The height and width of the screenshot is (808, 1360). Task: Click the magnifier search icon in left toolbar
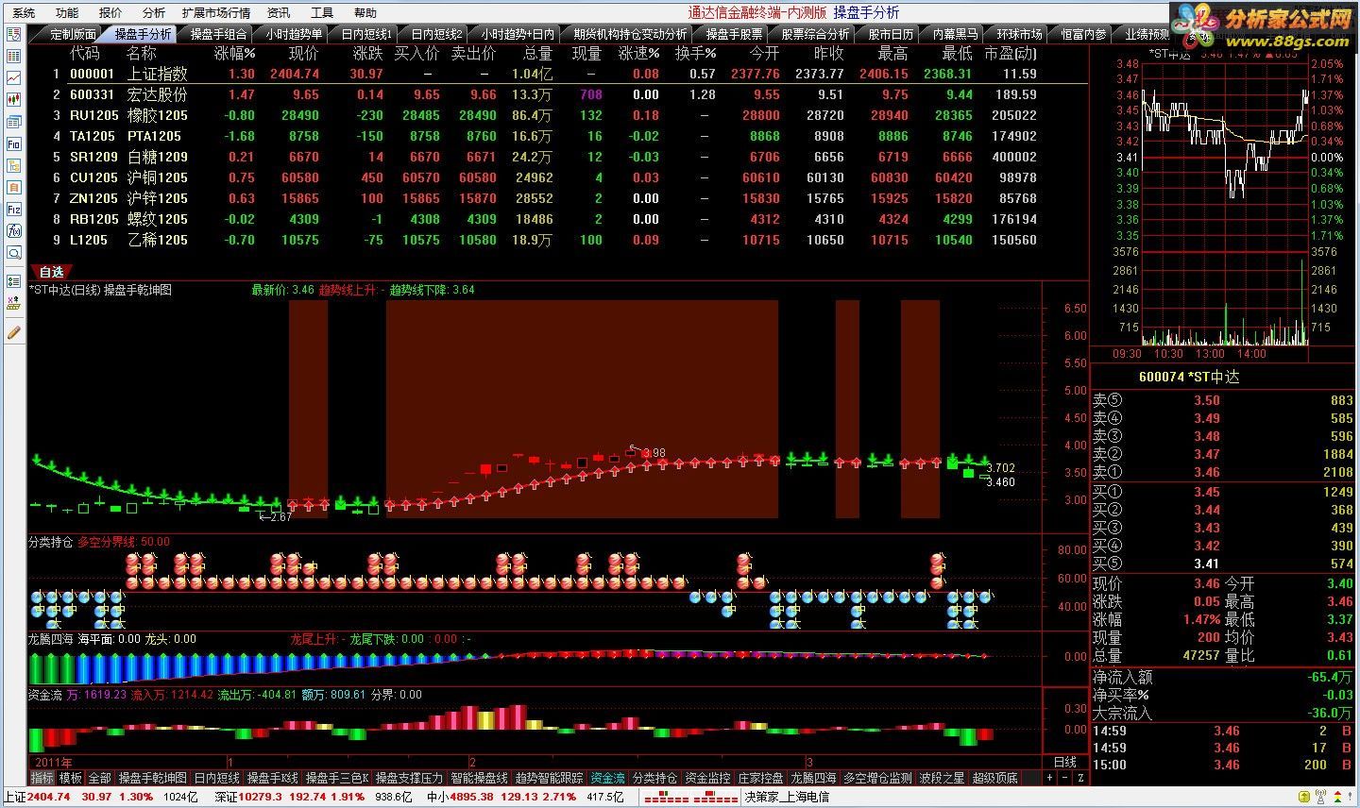[x=13, y=253]
